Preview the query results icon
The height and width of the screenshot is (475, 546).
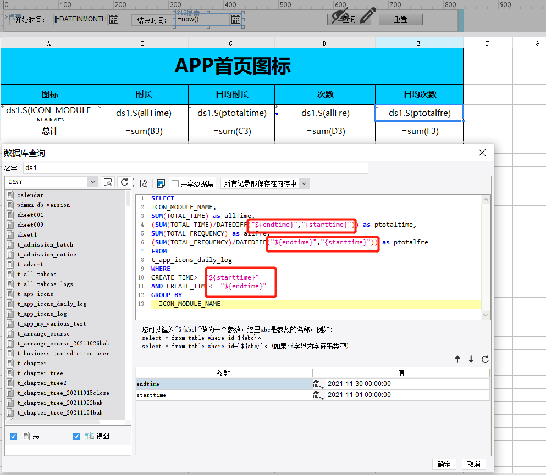(x=144, y=183)
